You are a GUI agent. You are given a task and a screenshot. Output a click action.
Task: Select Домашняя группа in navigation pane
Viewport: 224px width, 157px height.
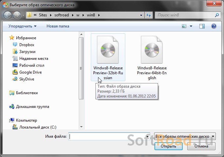32,107
